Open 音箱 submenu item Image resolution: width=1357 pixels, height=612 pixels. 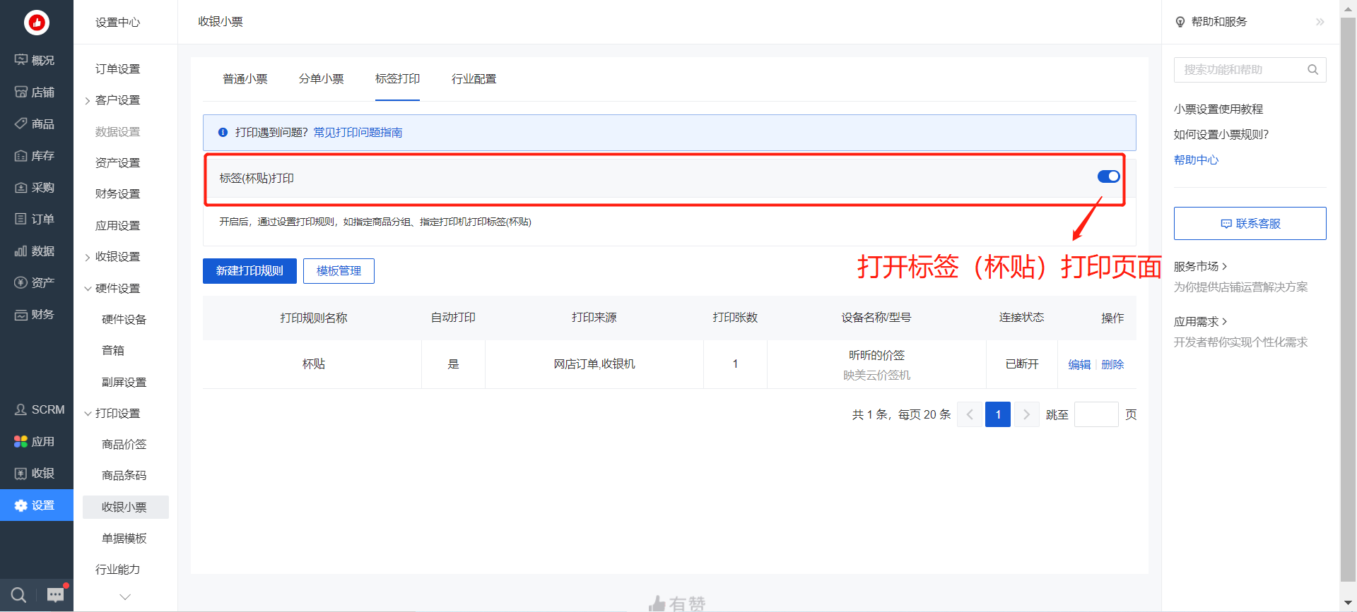[x=113, y=350]
